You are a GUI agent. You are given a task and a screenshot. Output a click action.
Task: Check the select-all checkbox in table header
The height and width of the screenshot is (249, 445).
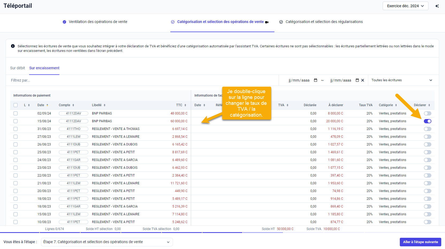point(16,105)
